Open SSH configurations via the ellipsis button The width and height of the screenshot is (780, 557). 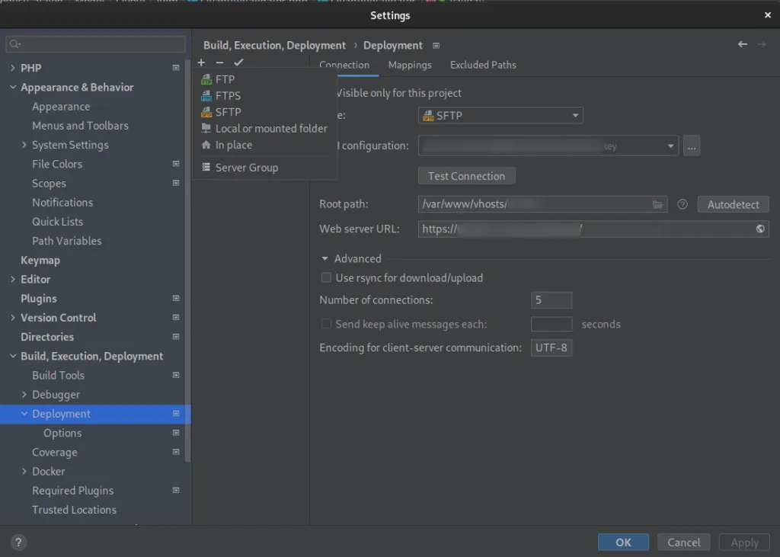tap(691, 145)
